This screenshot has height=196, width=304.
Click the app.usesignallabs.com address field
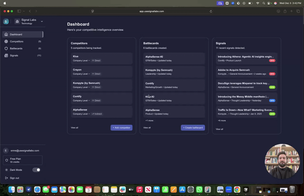click(x=152, y=11)
